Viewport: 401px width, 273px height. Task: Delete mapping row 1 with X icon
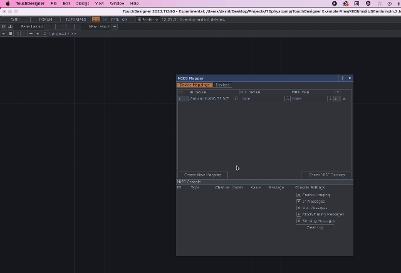344,99
